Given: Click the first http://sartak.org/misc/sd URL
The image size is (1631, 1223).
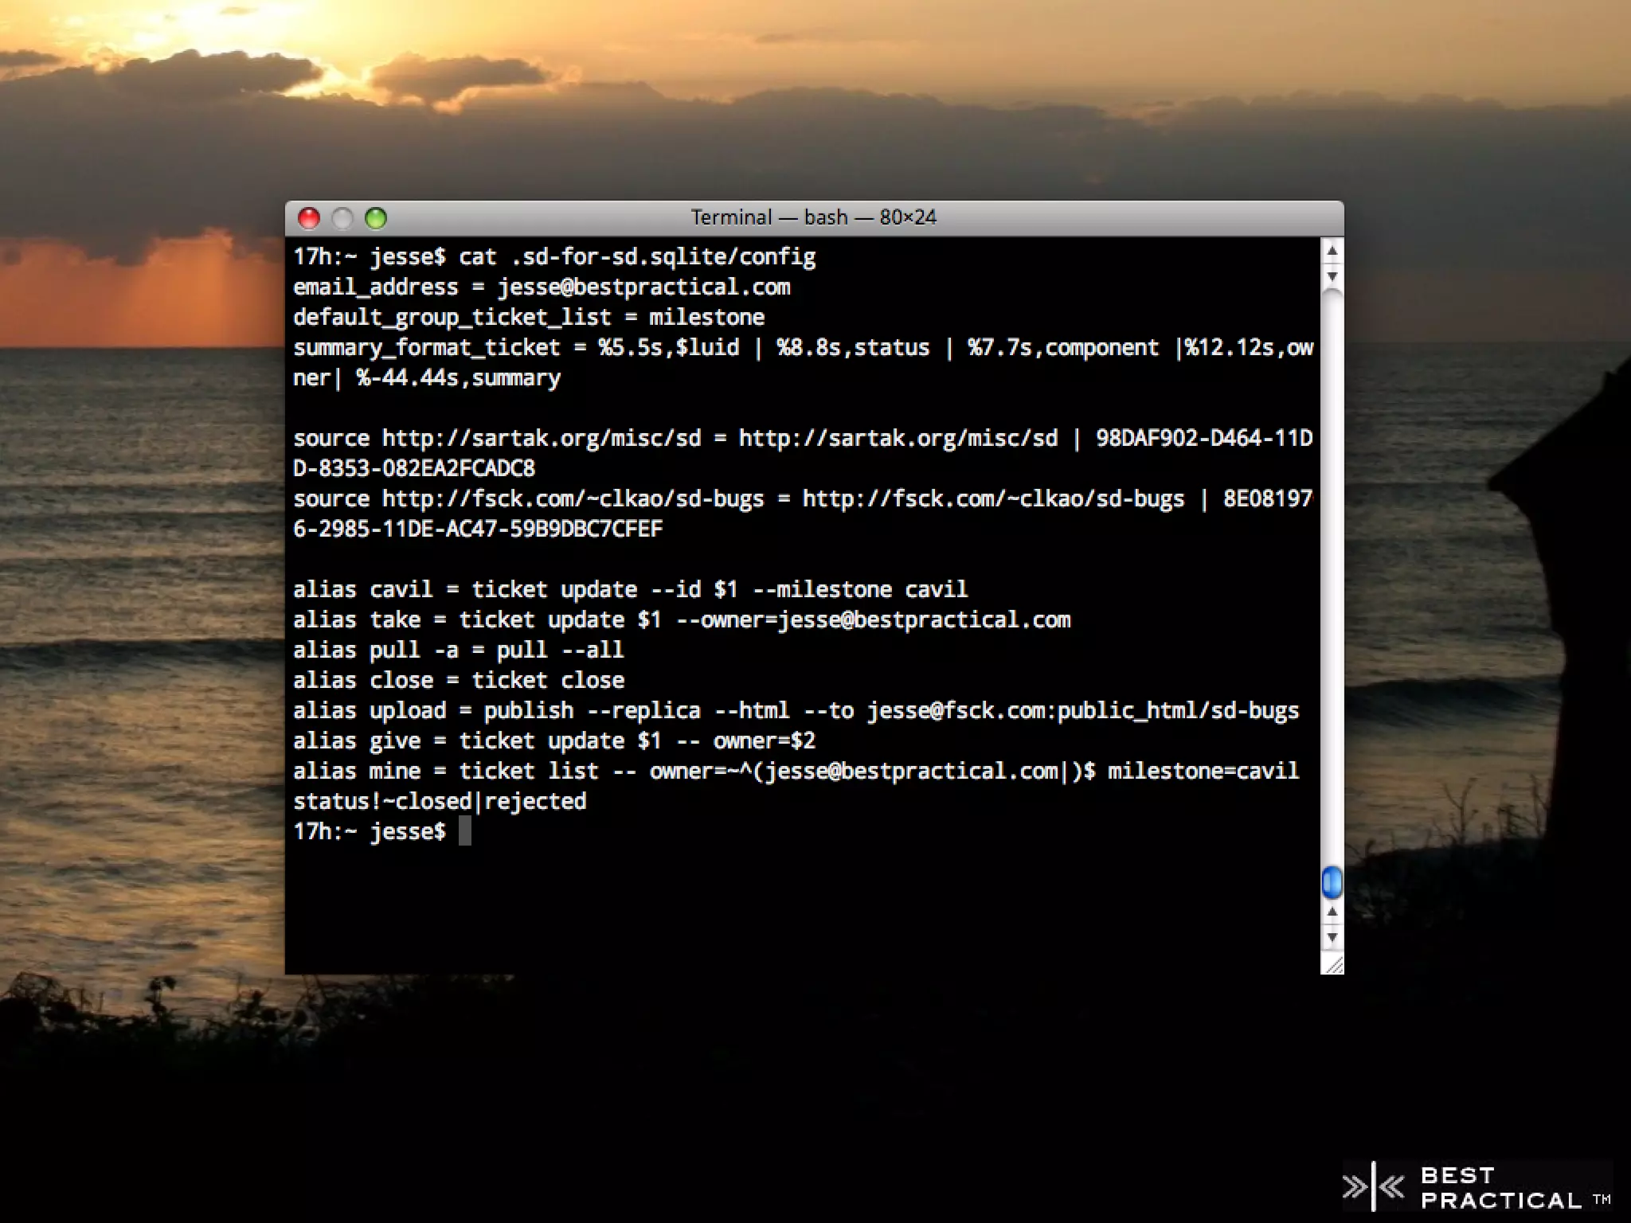Looking at the screenshot, I should (x=542, y=439).
